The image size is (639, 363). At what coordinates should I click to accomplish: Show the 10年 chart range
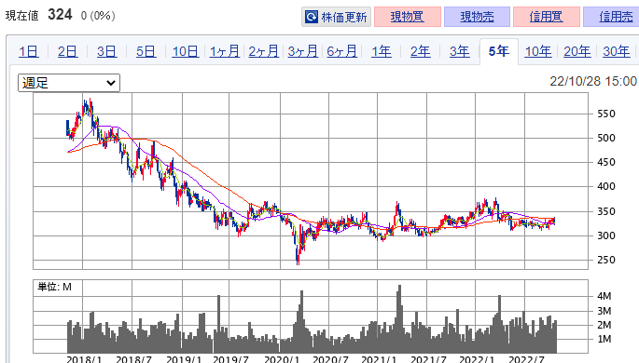(538, 51)
